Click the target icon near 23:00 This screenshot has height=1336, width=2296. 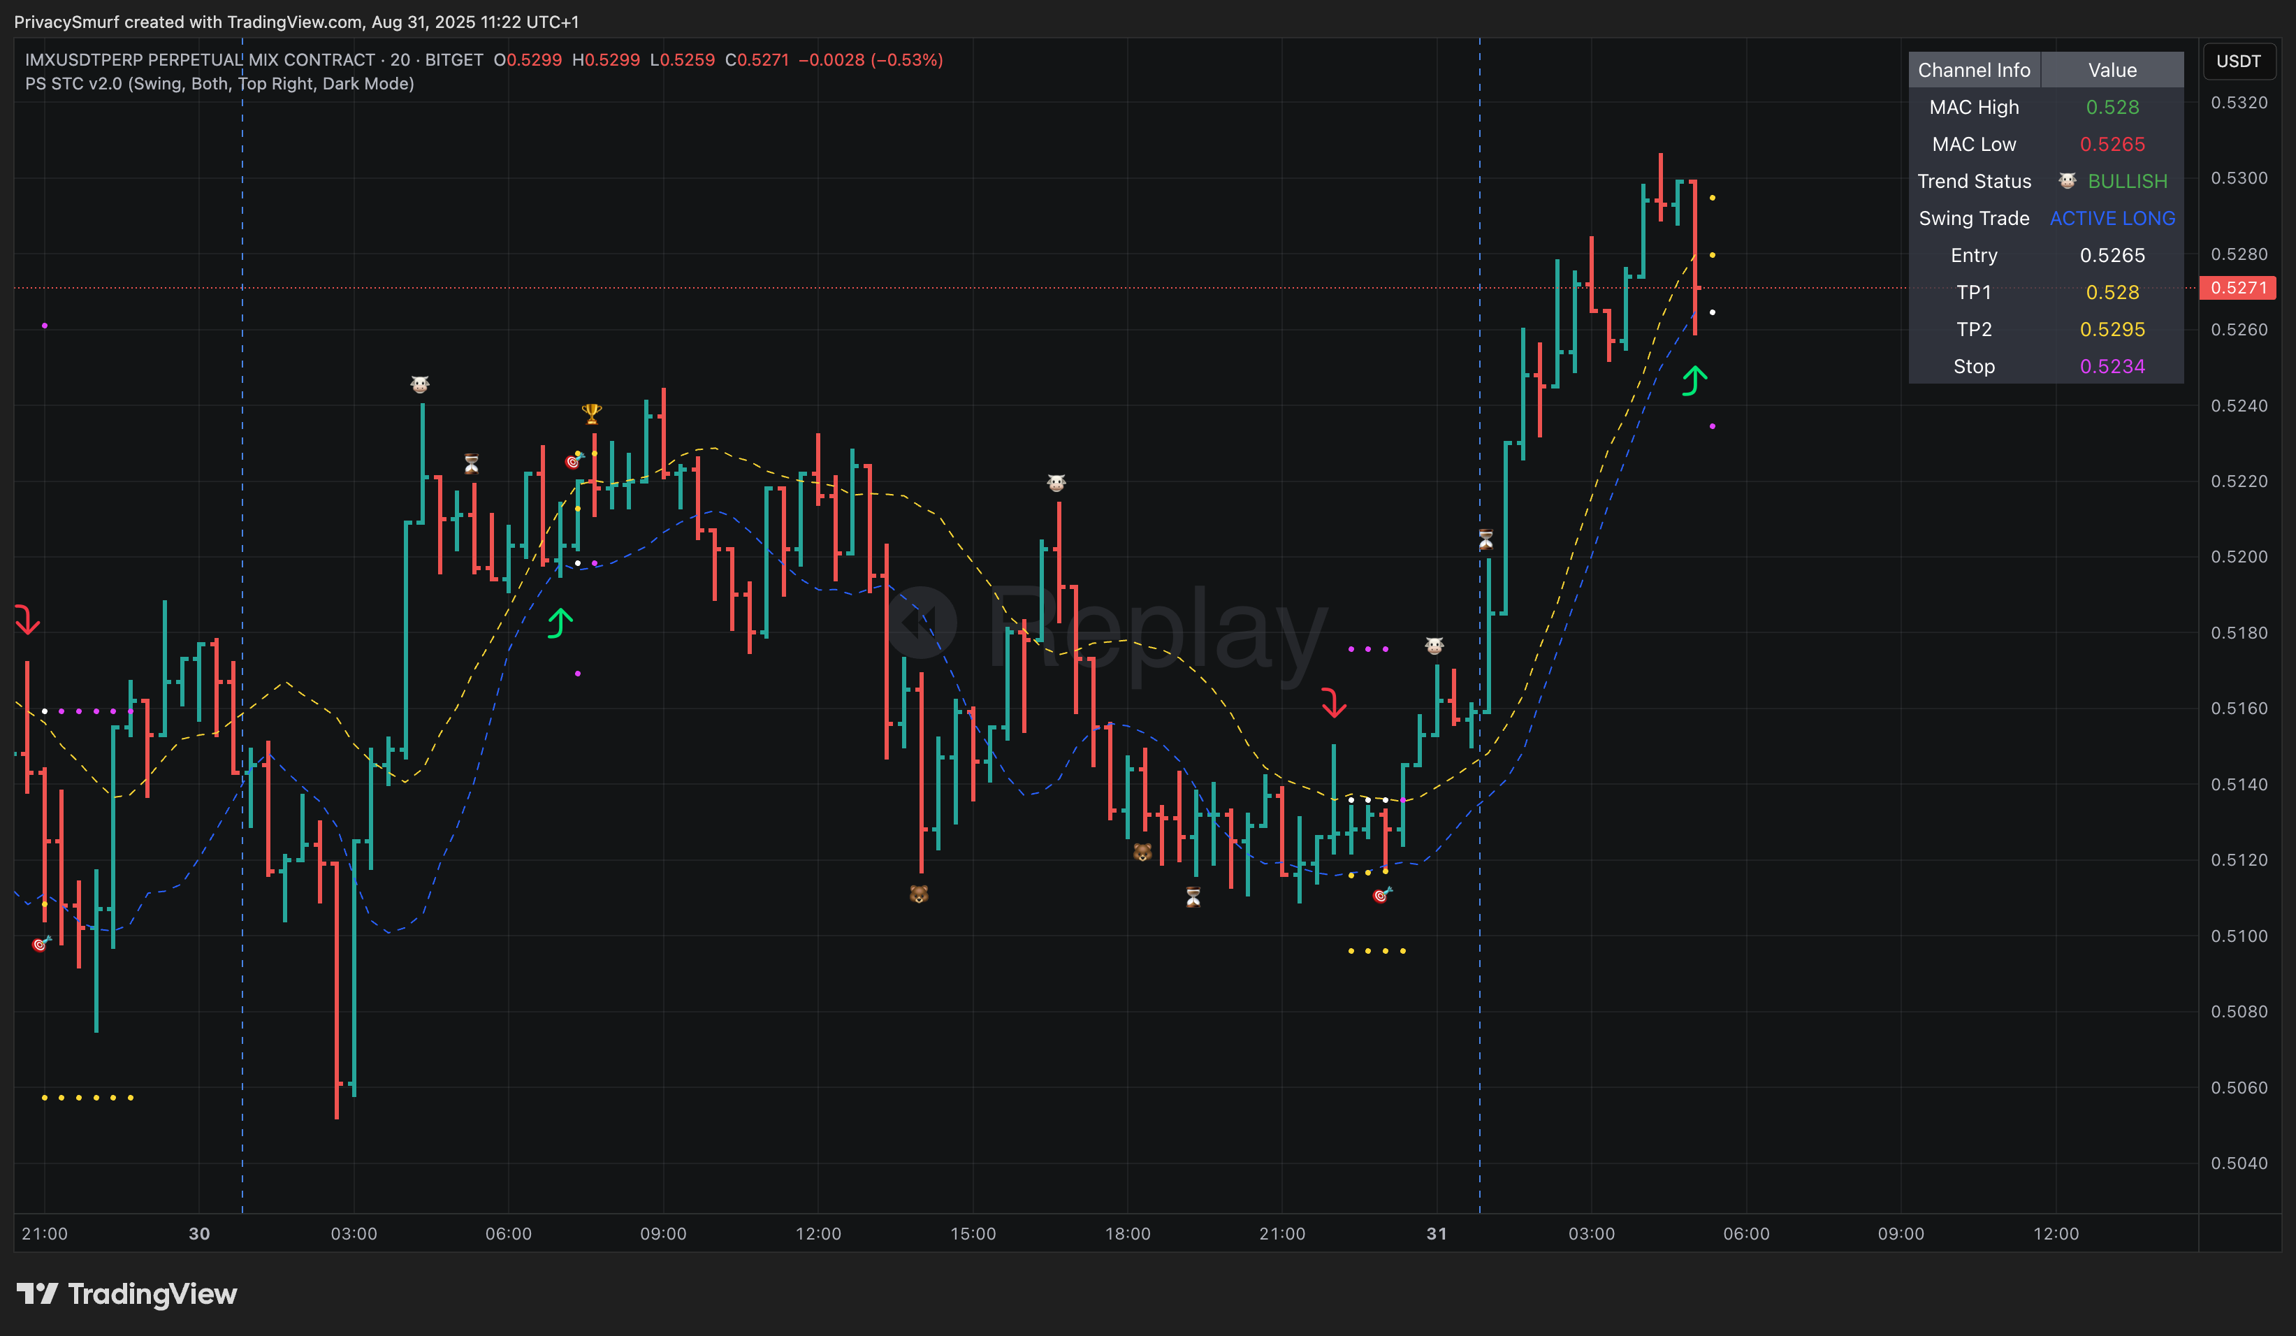click(1381, 895)
